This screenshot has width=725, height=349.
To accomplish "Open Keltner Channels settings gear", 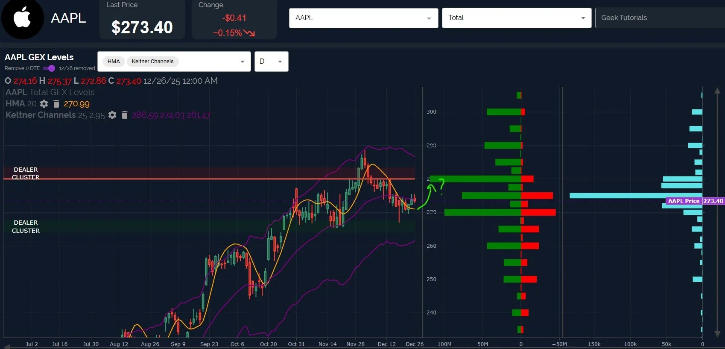I will [112, 115].
